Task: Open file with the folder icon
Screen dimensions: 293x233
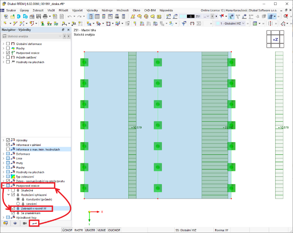Action: pyautogui.click(x=12, y=17)
